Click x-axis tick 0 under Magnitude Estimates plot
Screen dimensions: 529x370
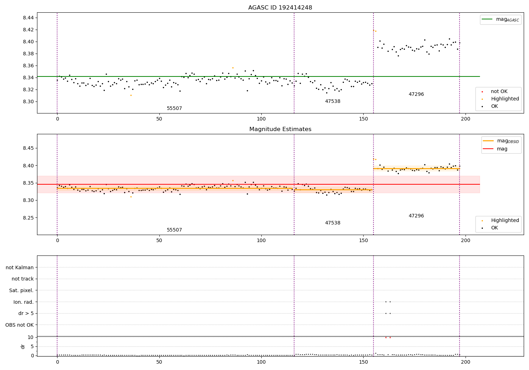(x=57, y=240)
